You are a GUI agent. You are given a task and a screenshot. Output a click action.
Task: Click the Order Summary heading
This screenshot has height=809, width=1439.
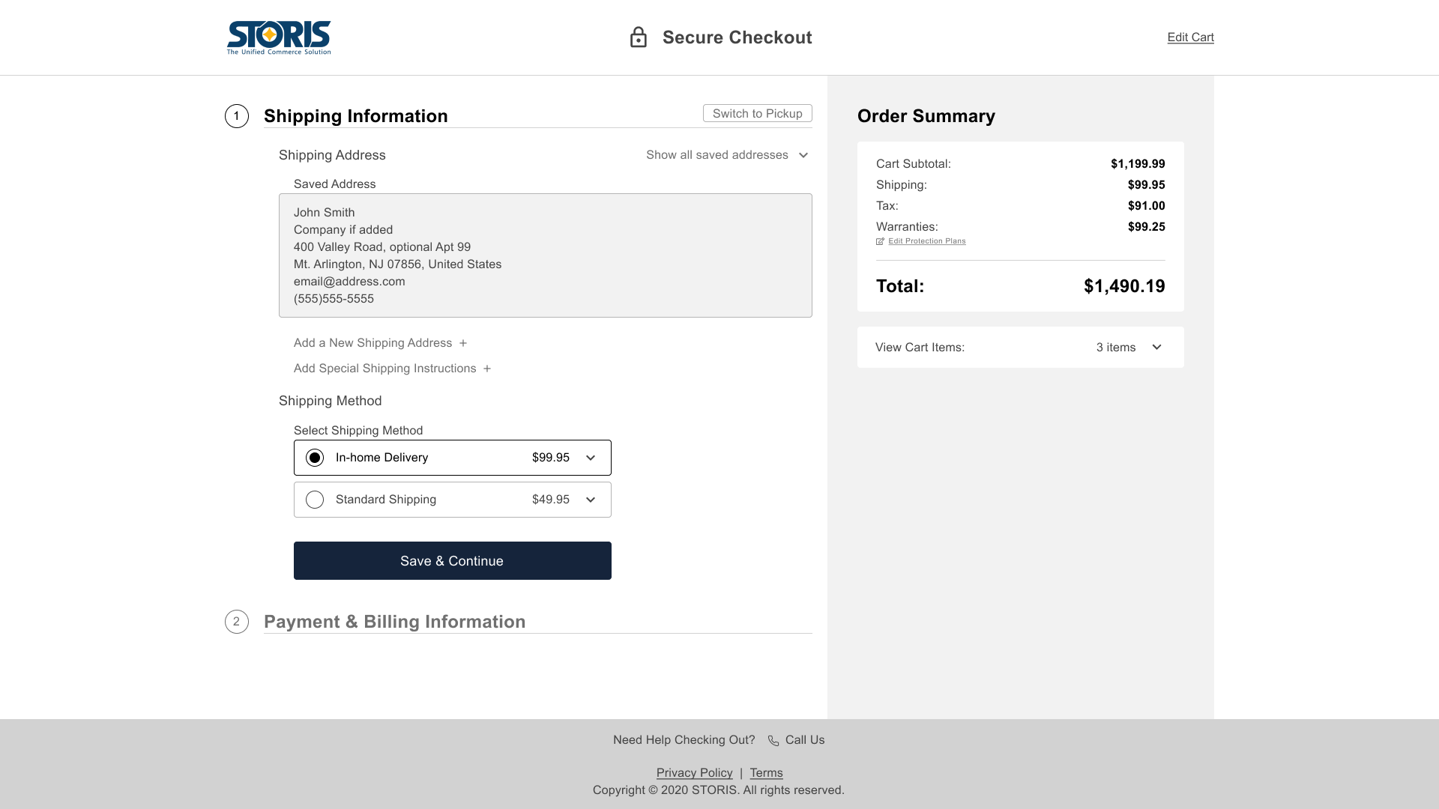(926, 116)
